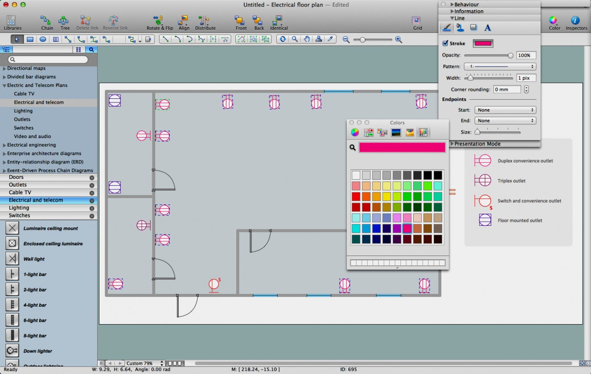The image size is (591, 374).
Task: Select the Color wheel picker in Colors panel
Action: tap(354, 132)
